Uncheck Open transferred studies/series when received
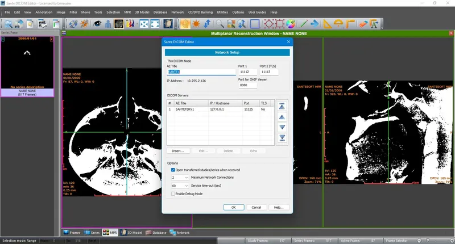Viewport: 455px width, 244px height. coord(173,170)
